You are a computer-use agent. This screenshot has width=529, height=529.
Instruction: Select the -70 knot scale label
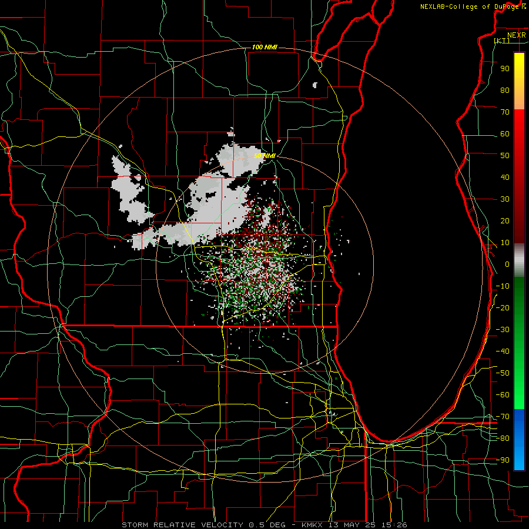tap(503, 417)
